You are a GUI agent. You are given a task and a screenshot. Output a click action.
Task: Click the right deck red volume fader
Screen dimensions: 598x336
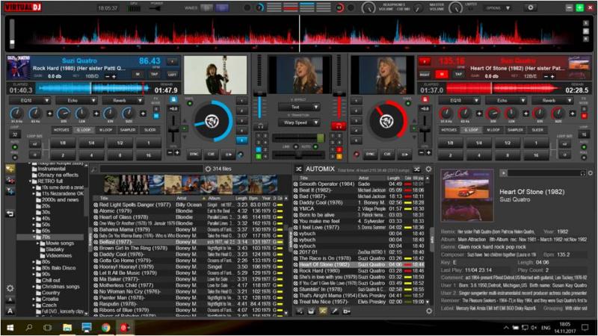coord(339,106)
